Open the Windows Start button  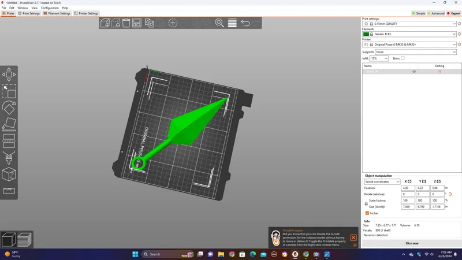pyautogui.click(x=135, y=254)
